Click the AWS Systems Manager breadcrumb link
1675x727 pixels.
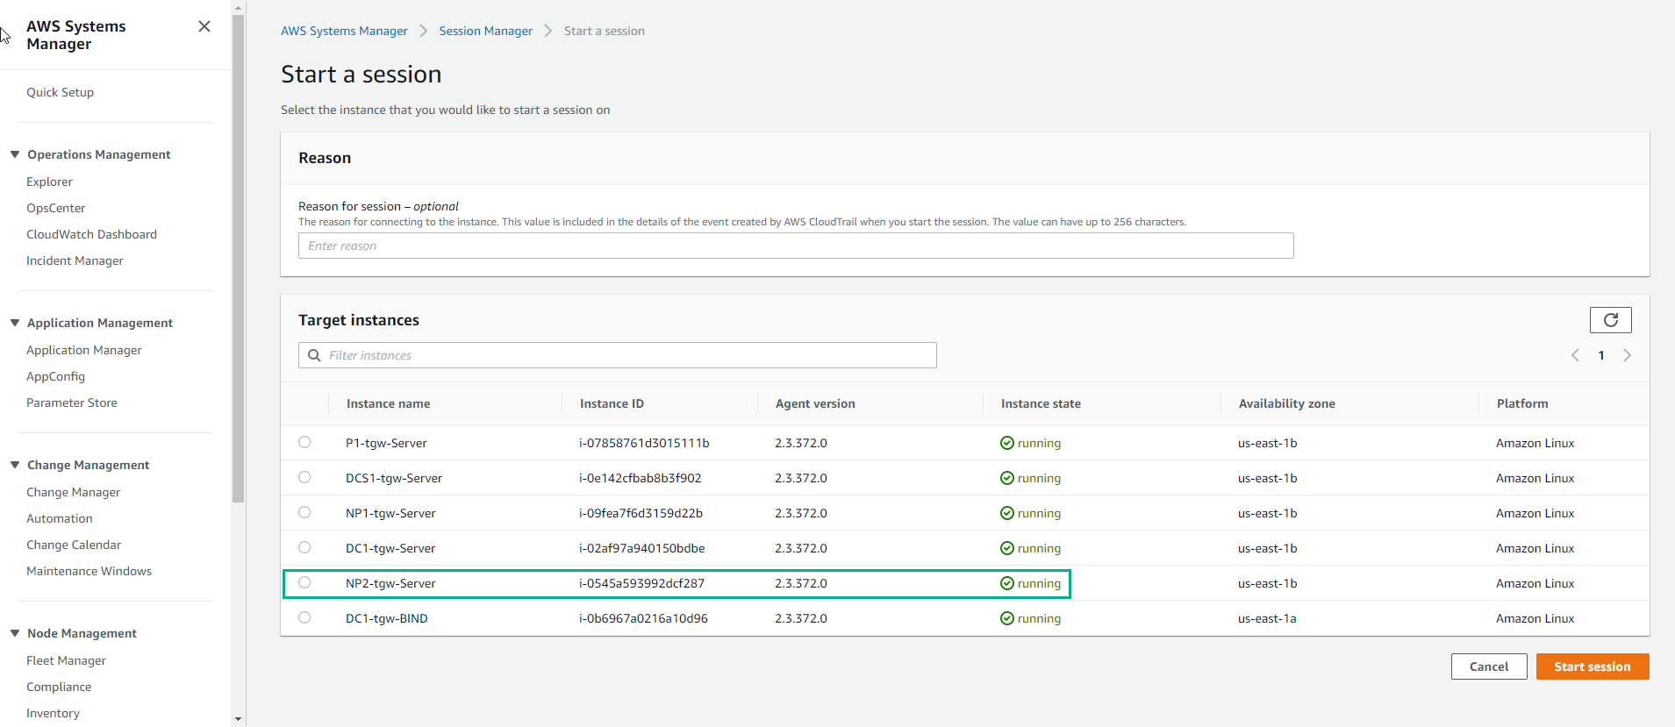[344, 31]
